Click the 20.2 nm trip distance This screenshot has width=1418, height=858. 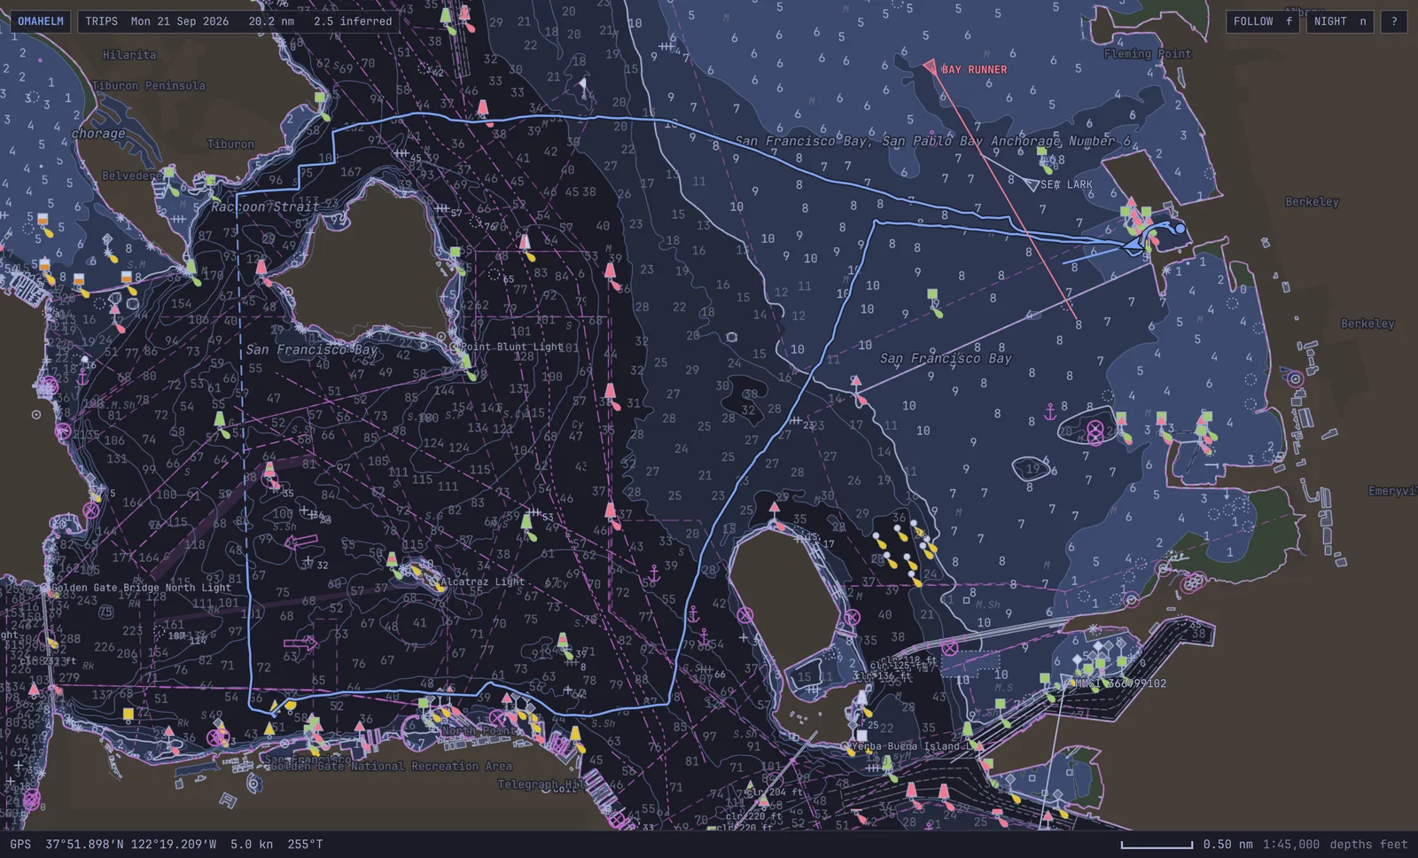coord(271,21)
